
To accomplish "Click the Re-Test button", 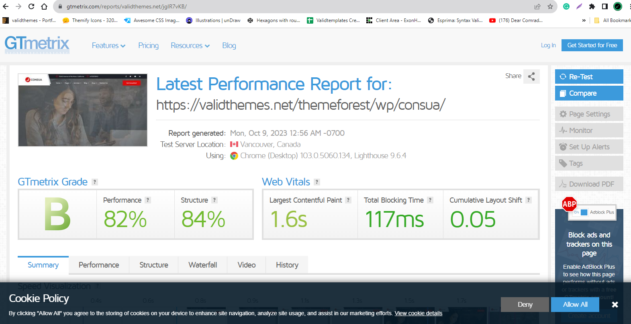I will click(589, 76).
